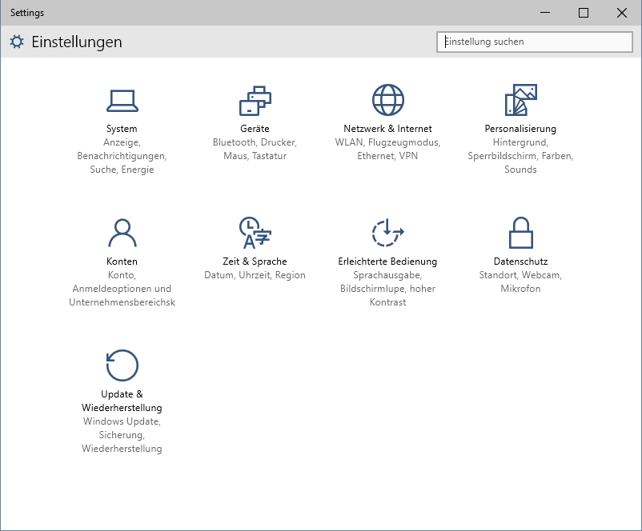The image size is (642, 531).
Task: Click the Konten person icon
Action: (122, 233)
